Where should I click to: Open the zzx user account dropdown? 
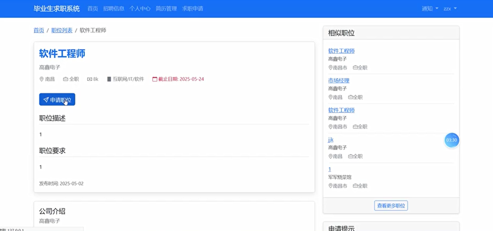click(448, 9)
